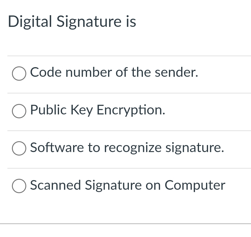Select the 'Scanned Signature on Computer' radio button
Image resolution: width=251 pixels, height=237 pixels.
click(19, 186)
